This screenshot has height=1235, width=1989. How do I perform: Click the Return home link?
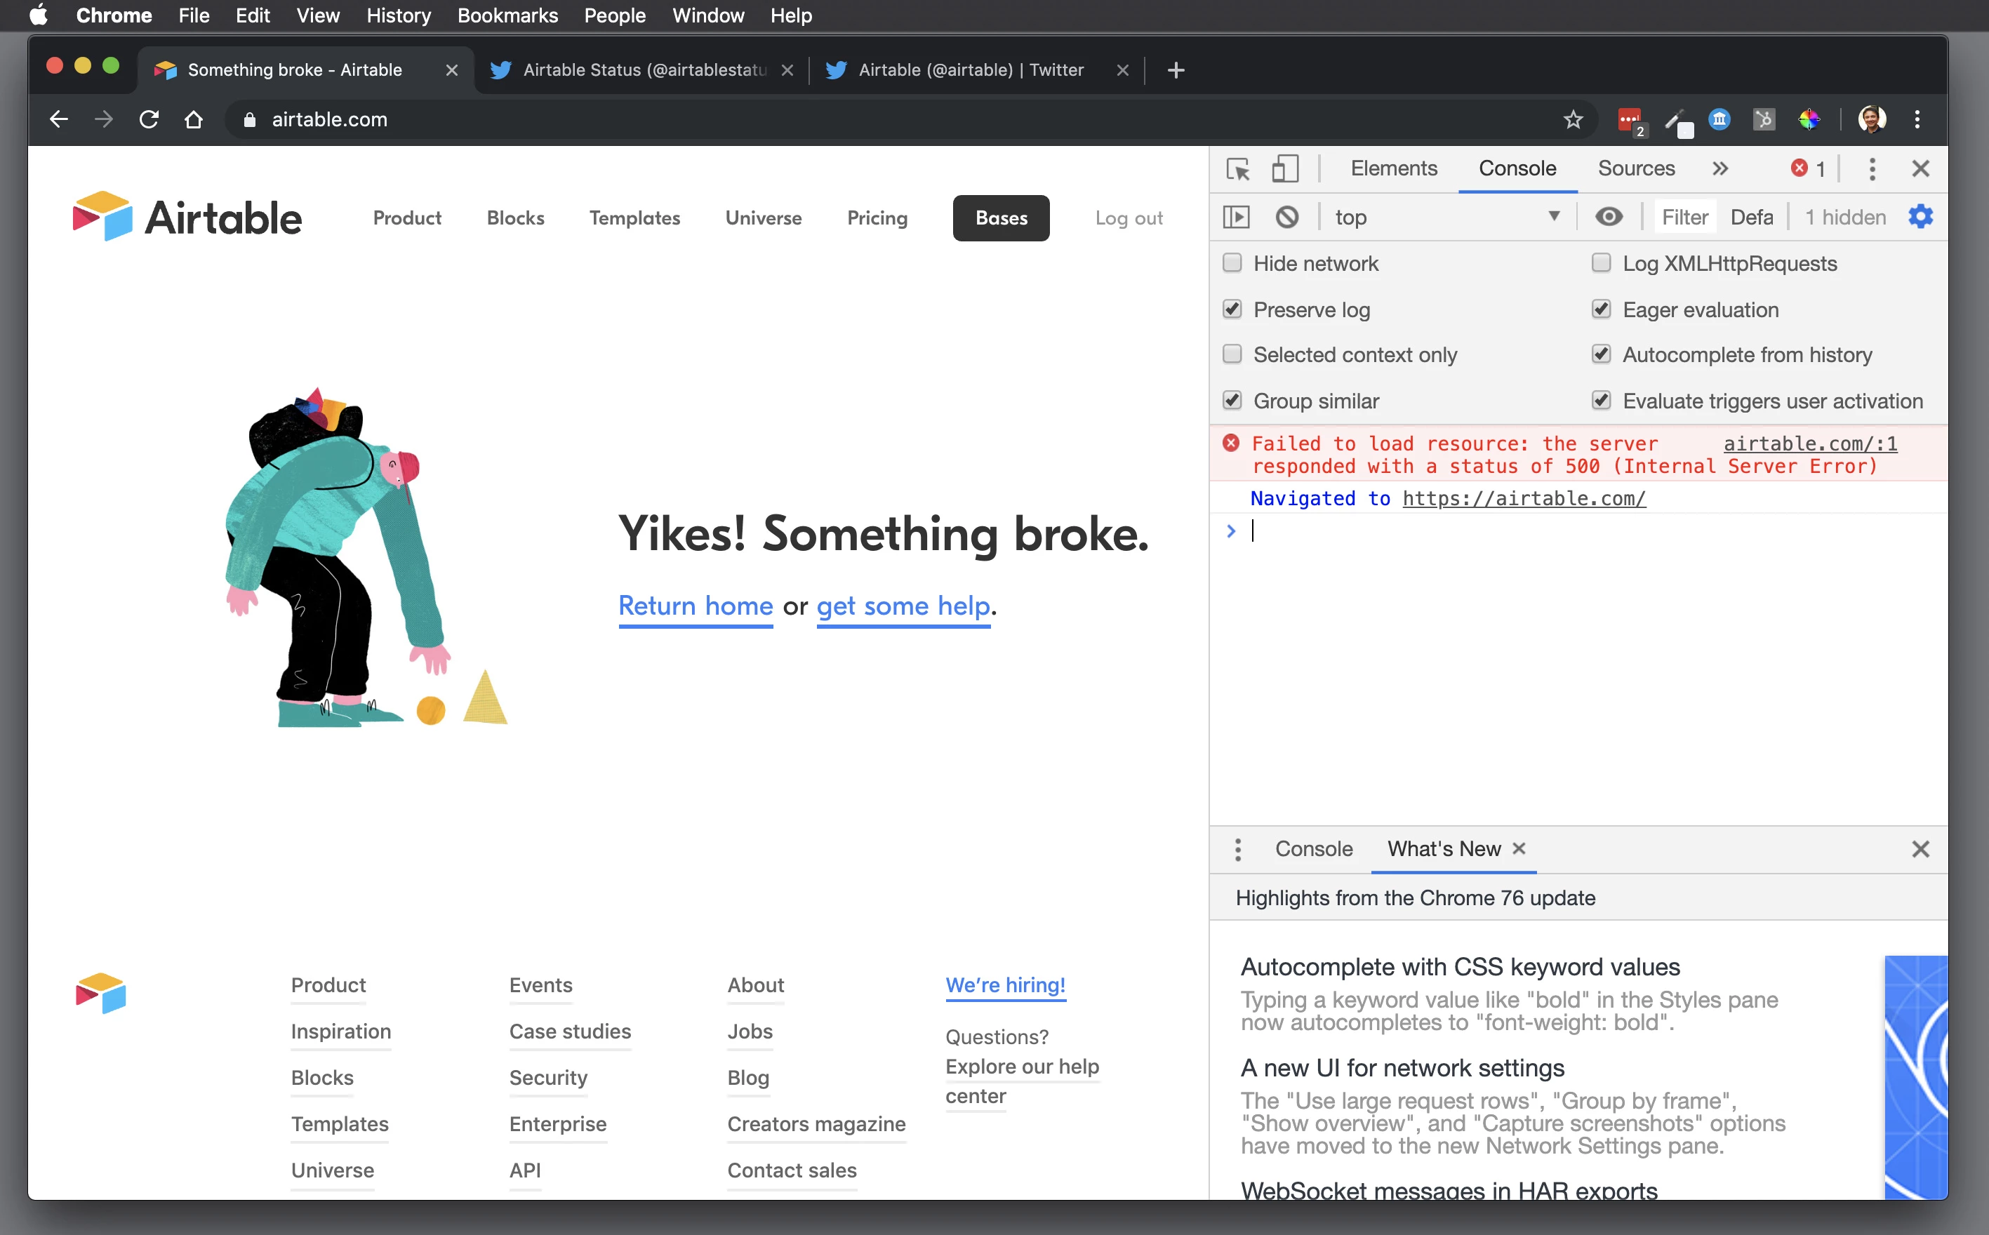tap(695, 606)
